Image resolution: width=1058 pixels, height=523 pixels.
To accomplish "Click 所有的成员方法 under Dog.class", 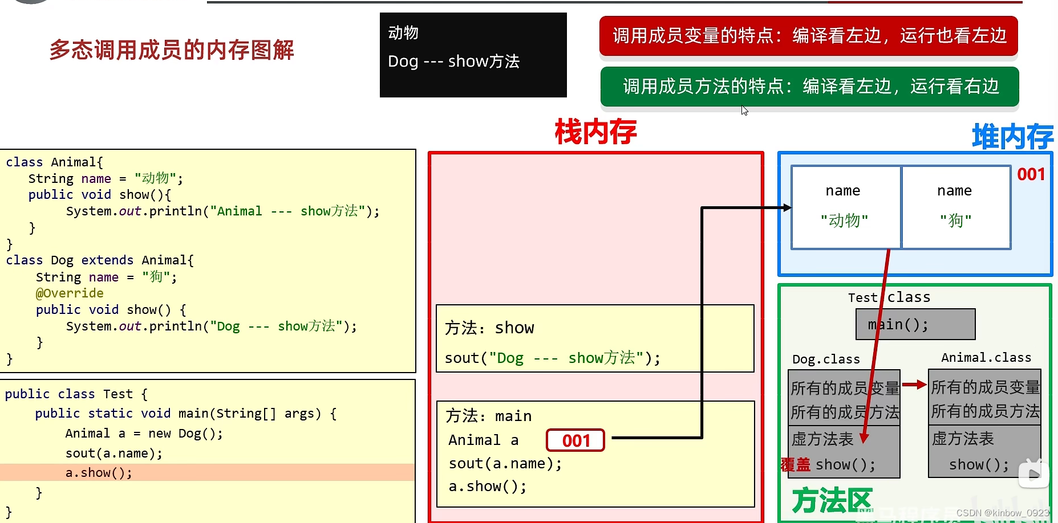I will (845, 412).
